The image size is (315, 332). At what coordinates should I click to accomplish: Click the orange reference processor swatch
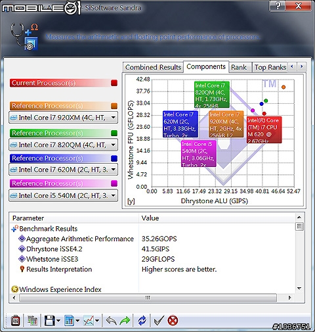[114, 106]
